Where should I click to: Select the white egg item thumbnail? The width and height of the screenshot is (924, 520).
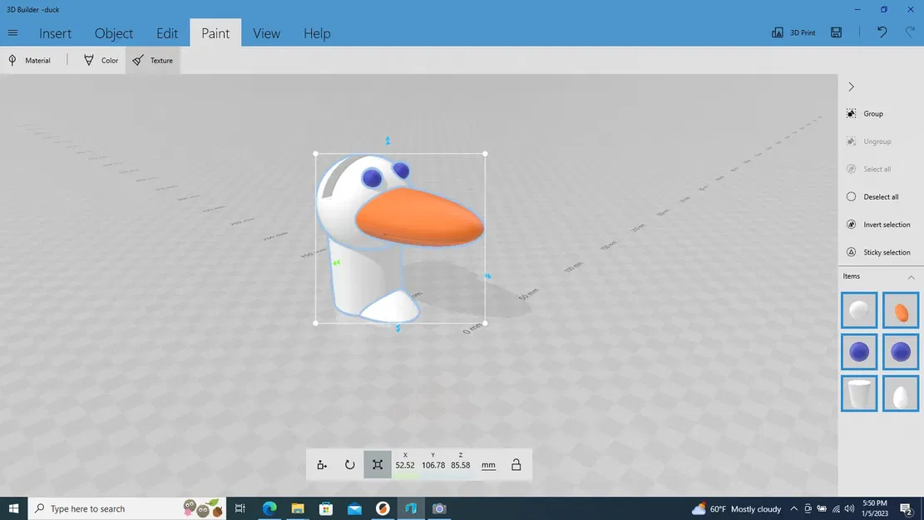901,394
